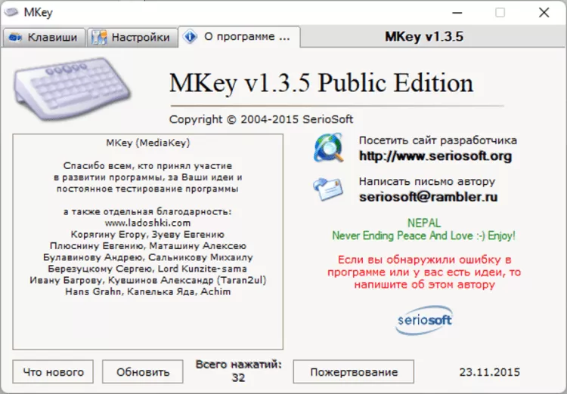Click the Hans Grahn credits line
This screenshot has width=567, height=394.
[x=148, y=291]
